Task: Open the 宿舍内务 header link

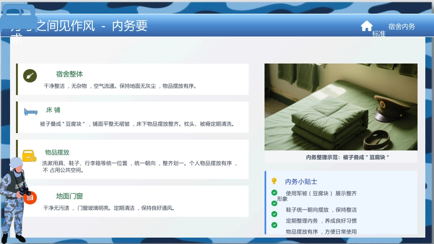Action: coord(402,27)
